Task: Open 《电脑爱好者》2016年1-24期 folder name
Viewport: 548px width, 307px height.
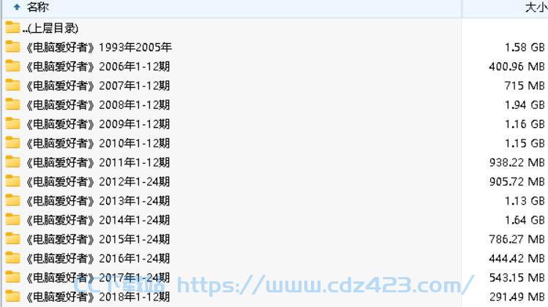Action: click(x=98, y=259)
